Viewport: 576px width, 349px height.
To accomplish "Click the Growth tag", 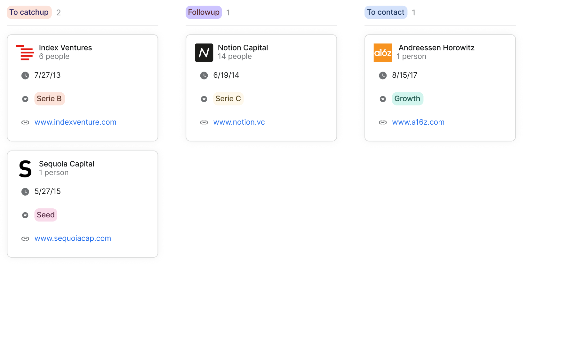I will pos(407,99).
